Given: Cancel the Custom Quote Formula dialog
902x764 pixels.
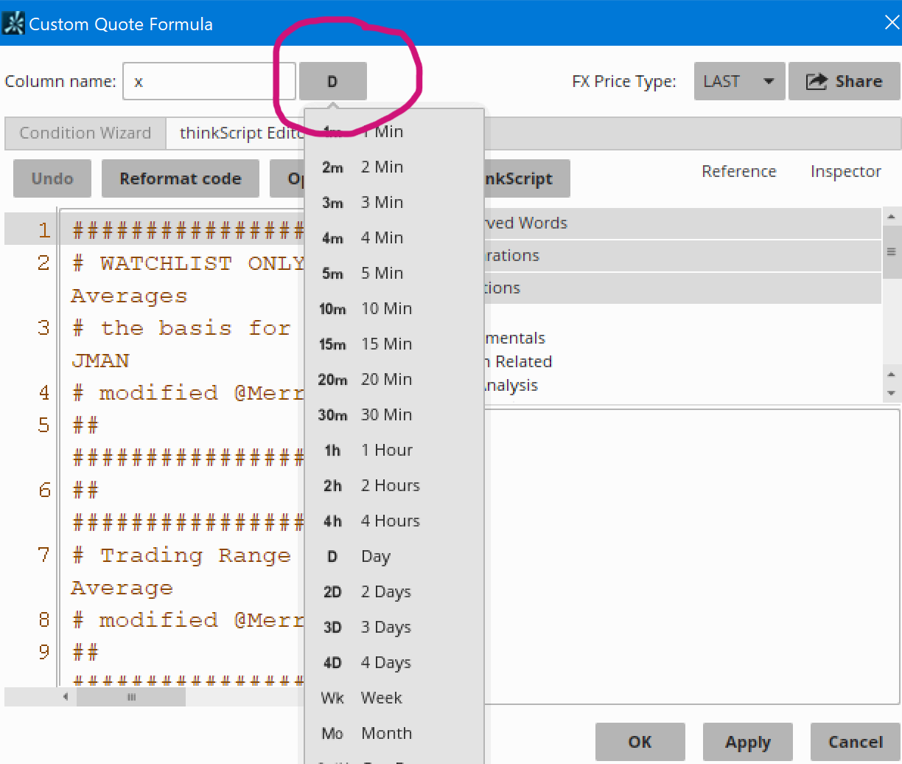Looking at the screenshot, I should tap(856, 742).
